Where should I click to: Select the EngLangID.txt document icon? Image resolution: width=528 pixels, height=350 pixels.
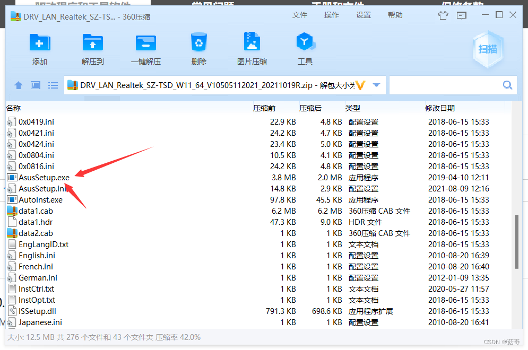click(12, 244)
